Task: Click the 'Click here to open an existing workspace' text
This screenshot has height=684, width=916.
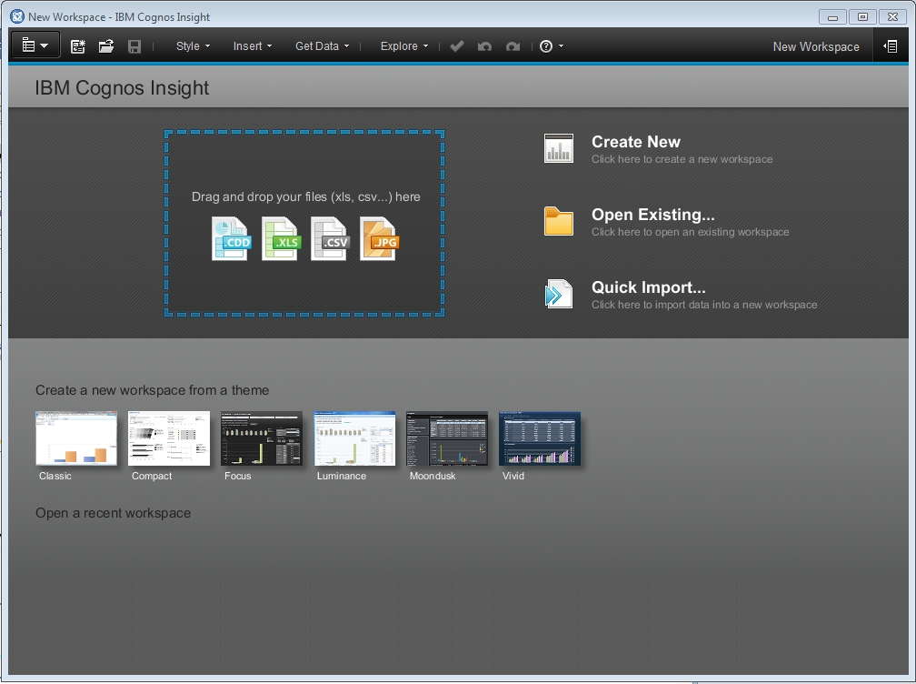Action: [x=690, y=232]
